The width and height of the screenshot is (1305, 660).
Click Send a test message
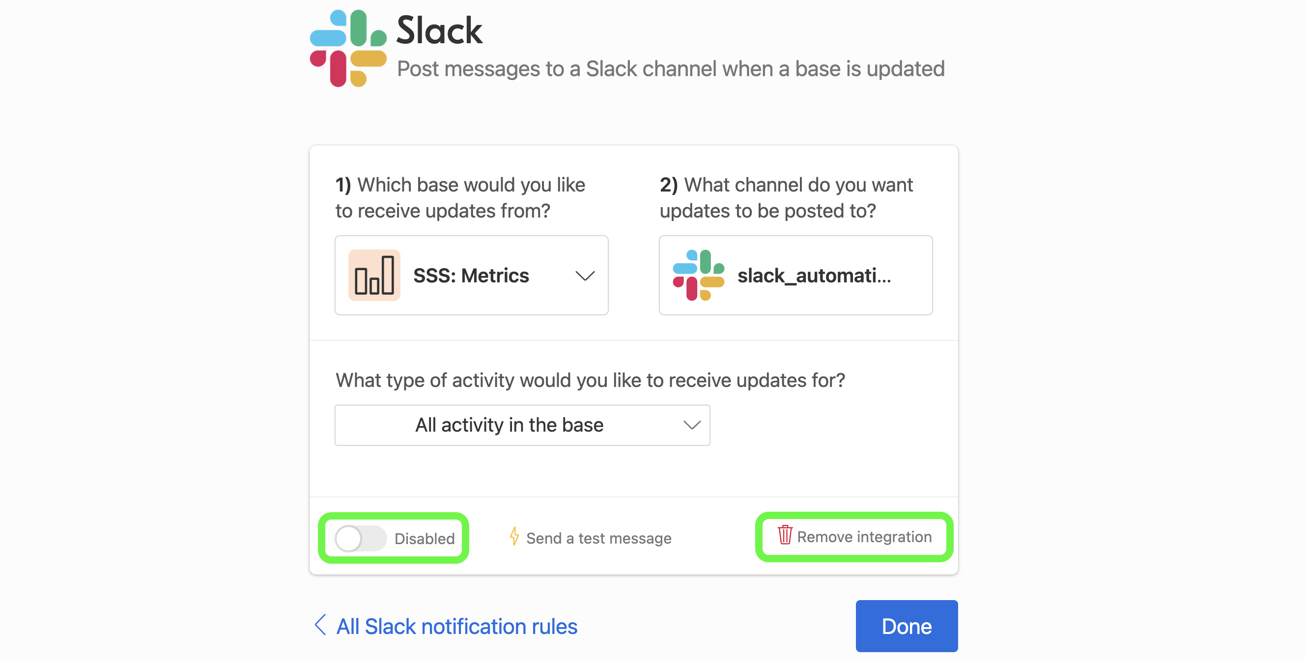coord(591,538)
